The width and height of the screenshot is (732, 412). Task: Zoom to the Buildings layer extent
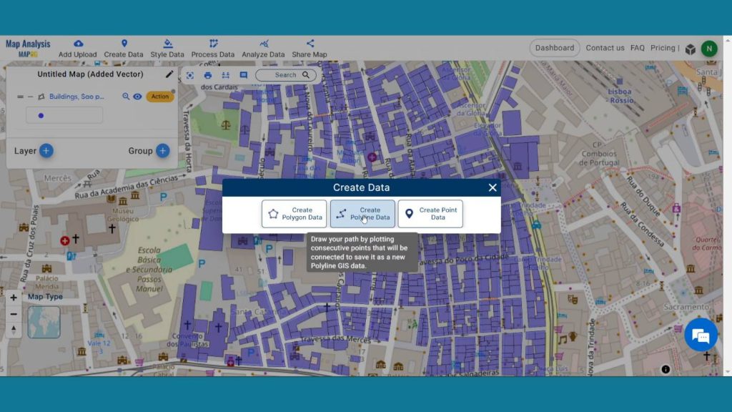(126, 97)
